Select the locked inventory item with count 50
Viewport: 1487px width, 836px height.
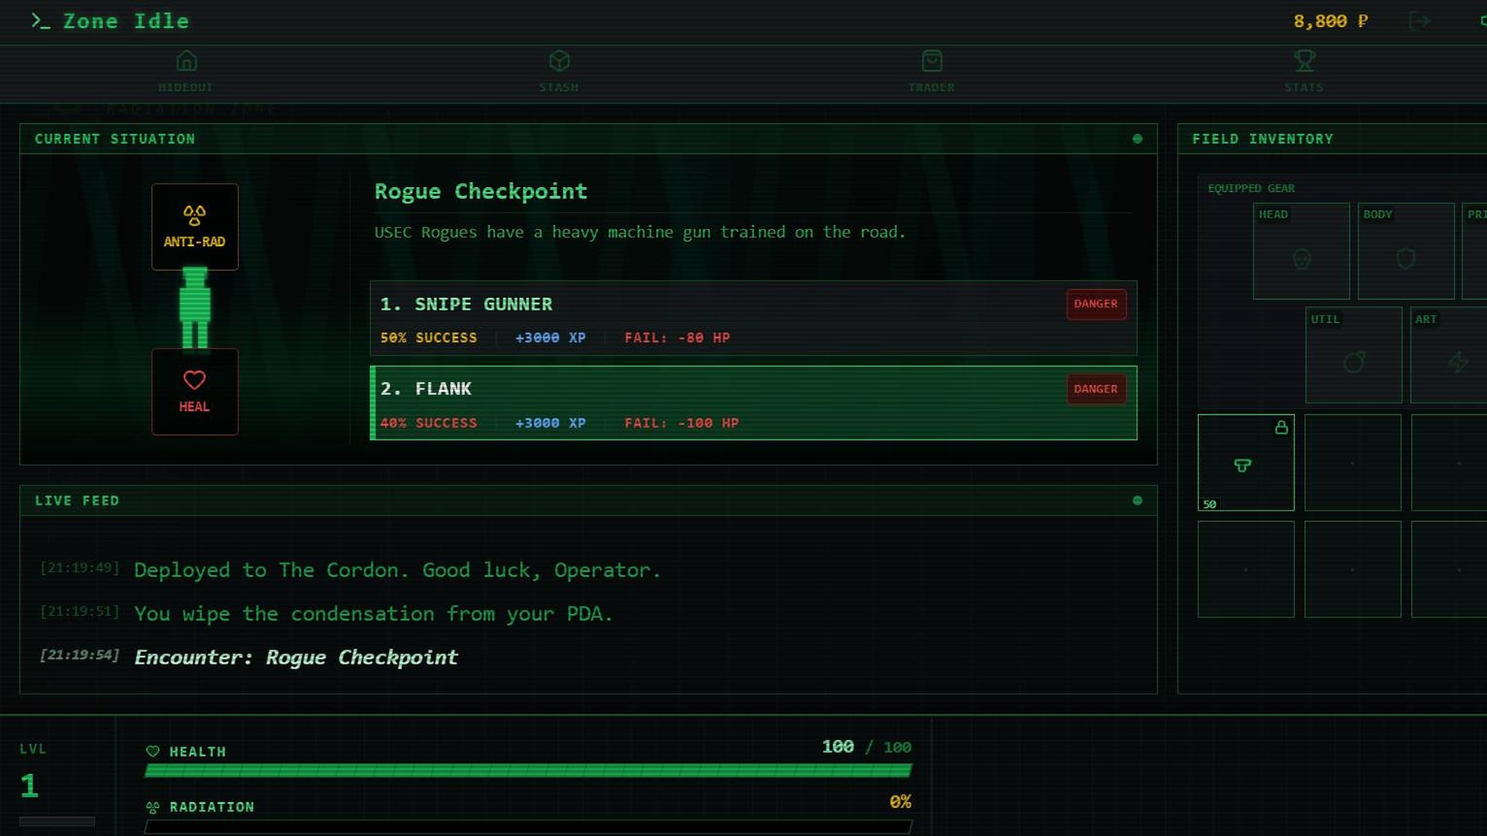click(x=1246, y=463)
